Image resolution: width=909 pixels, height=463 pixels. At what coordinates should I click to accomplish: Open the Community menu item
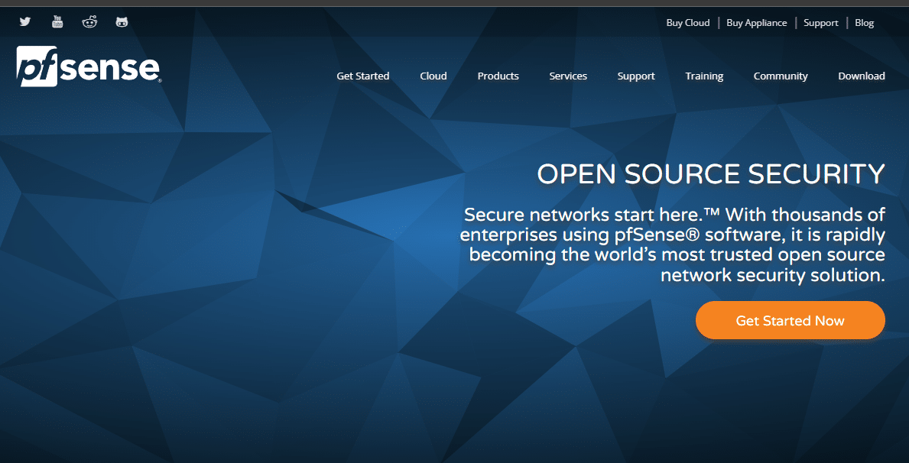pos(780,76)
